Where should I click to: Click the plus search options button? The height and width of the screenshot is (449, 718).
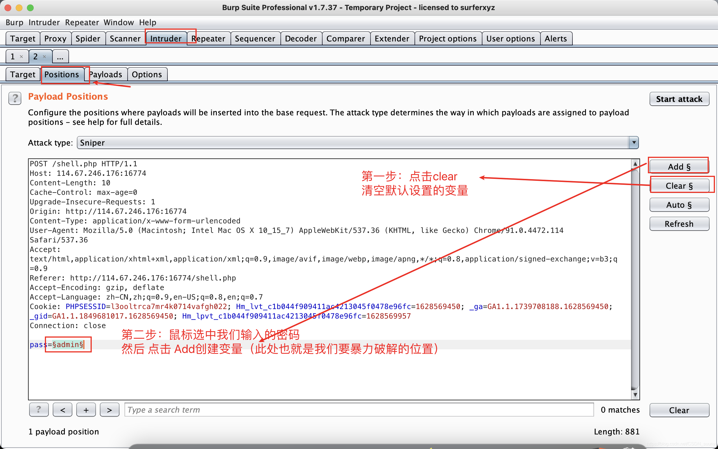[x=86, y=410]
